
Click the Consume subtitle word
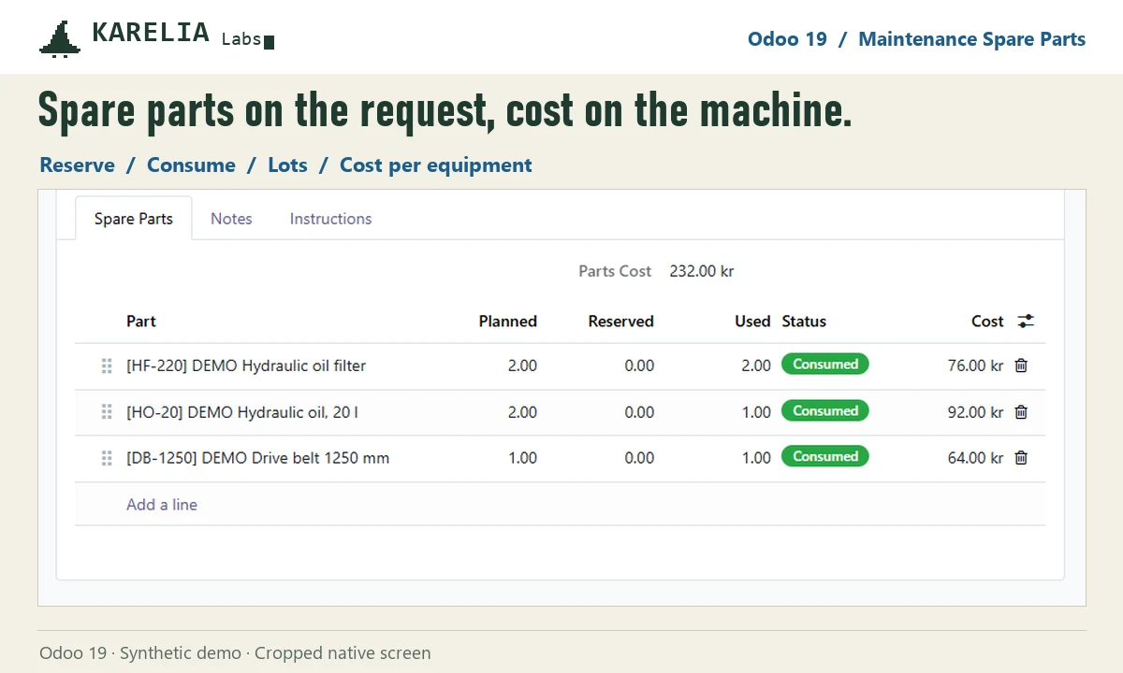coord(191,165)
